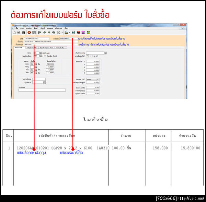Click the ใหญ่ unit ratio field 0.0000
This screenshot has width=206, height=202.
(x=50, y=67)
